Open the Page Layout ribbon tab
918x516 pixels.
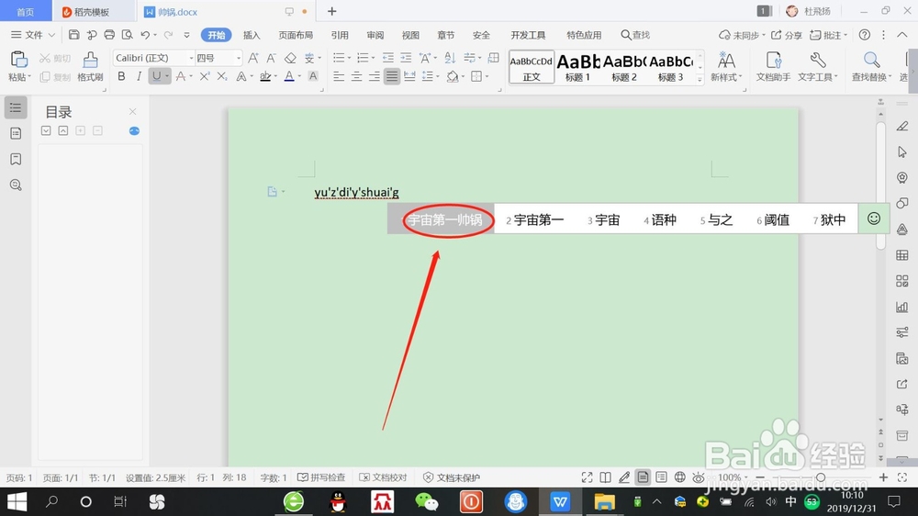coord(296,35)
